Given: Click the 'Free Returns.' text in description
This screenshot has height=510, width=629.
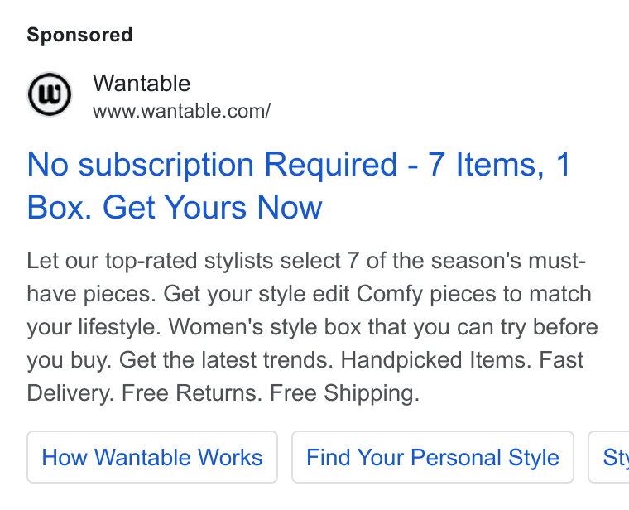Looking at the screenshot, I should tap(192, 392).
